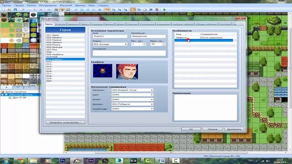
Task: Switch to the Классы database tab
Action: coord(61,24)
